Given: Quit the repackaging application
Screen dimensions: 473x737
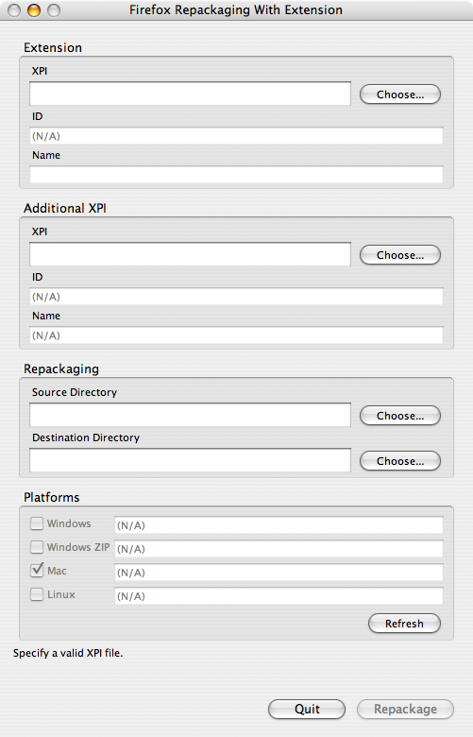Looking at the screenshot, I should tap(307, 709).
